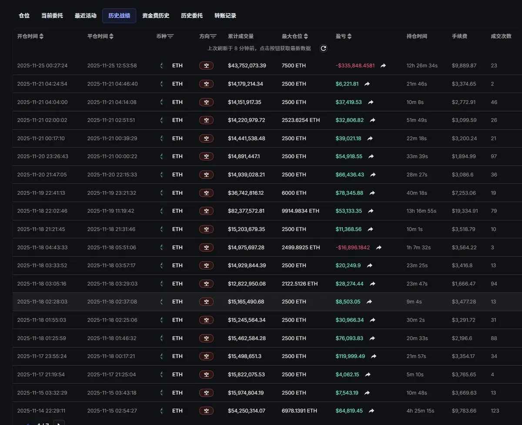Click close time 2025-11-18 05:51:06
The image size is (522, 425).
click(112, 247)
